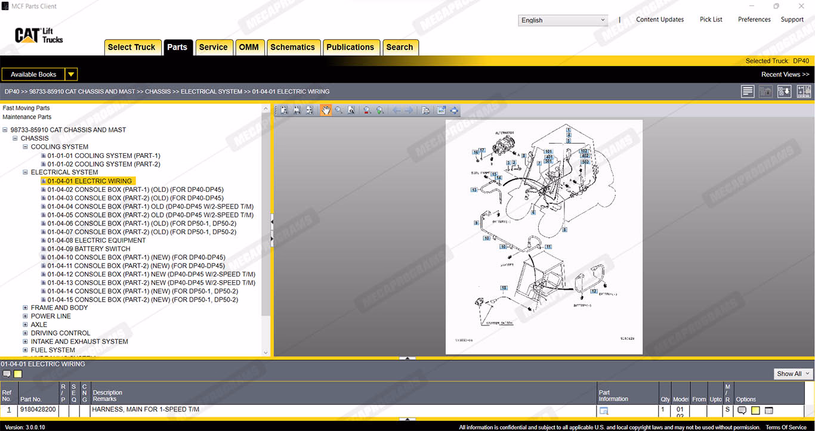
Task: Click the magnifier zoom tool
Action: pos(338,110)
